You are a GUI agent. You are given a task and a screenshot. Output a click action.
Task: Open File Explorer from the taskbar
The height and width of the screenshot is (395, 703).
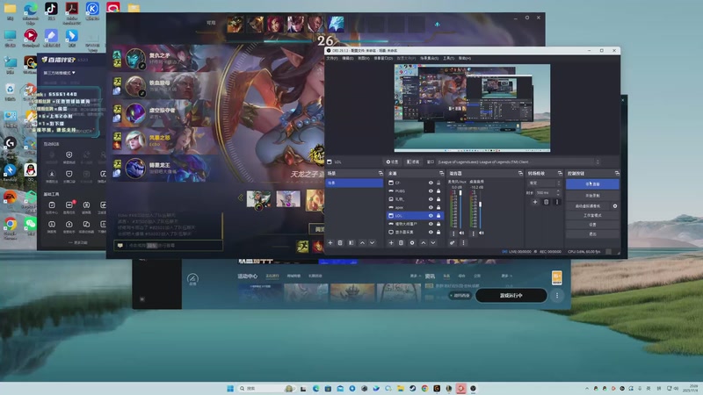tap(401, 388)
